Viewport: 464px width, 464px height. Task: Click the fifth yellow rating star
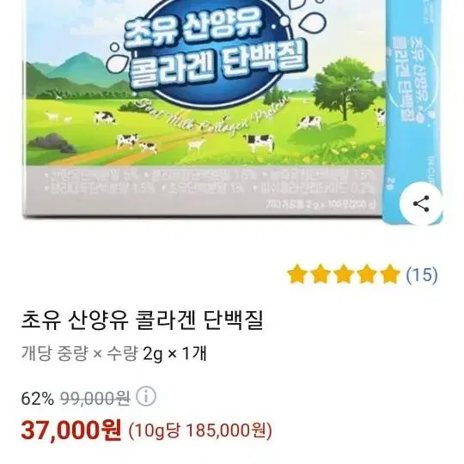coord(390,274)
